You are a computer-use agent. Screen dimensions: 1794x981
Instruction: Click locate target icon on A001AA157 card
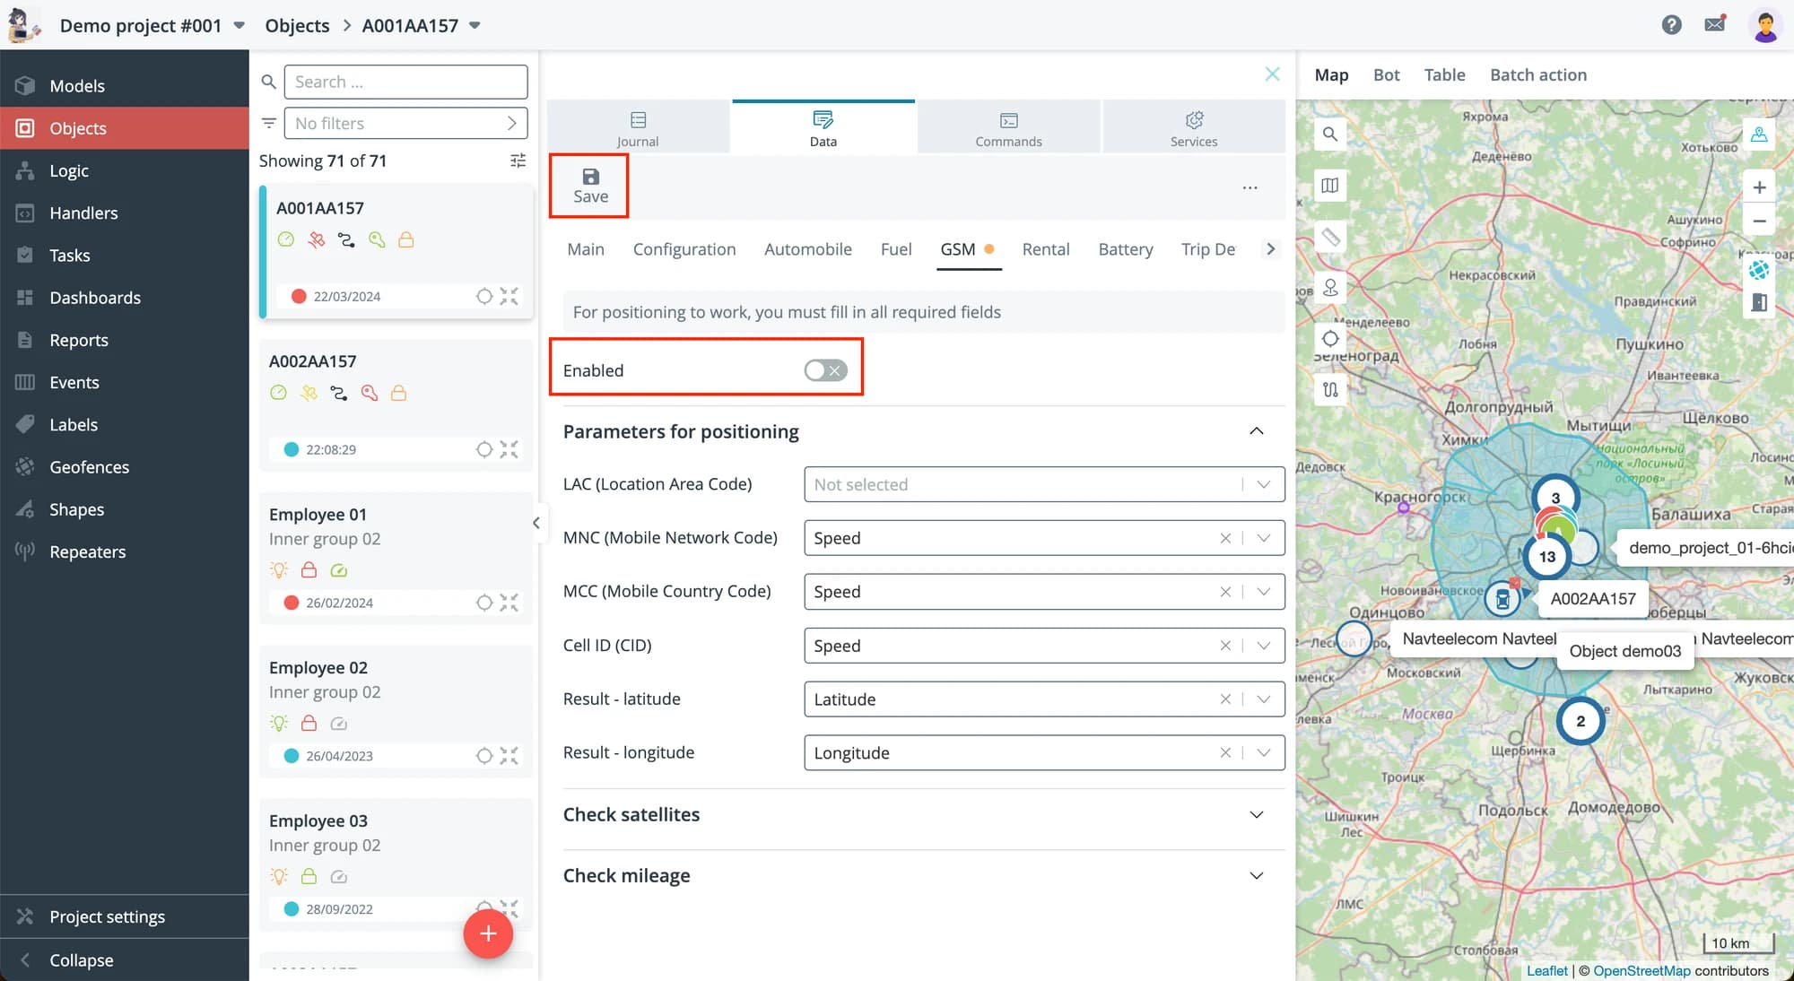tap(483, 296)
